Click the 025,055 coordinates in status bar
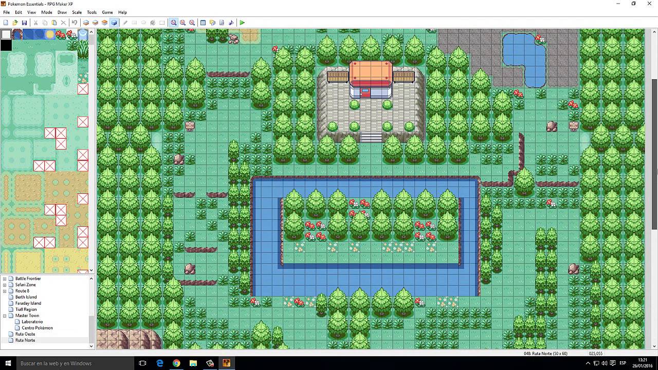Viewport: 658px width, 370px height. tap(596, 354)
